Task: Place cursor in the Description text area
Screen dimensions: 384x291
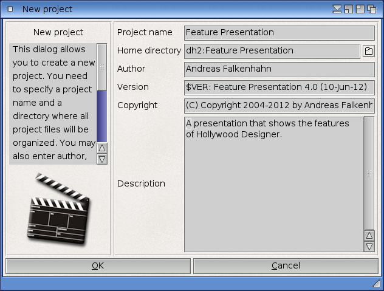Action: tap(273, 183)
